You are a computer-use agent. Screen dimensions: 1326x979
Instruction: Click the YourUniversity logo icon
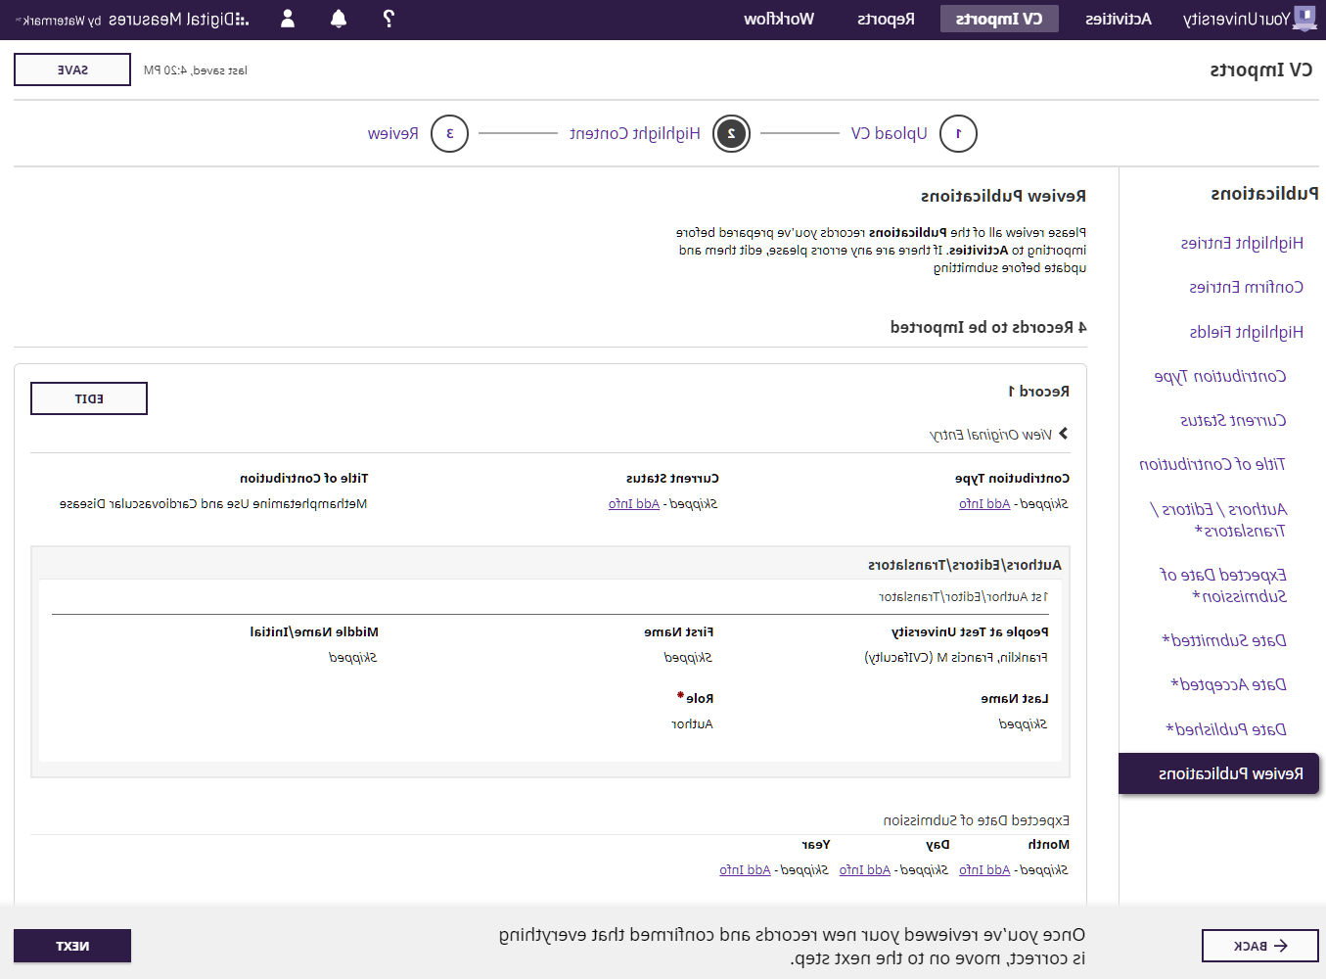[x=1304, y=19]
